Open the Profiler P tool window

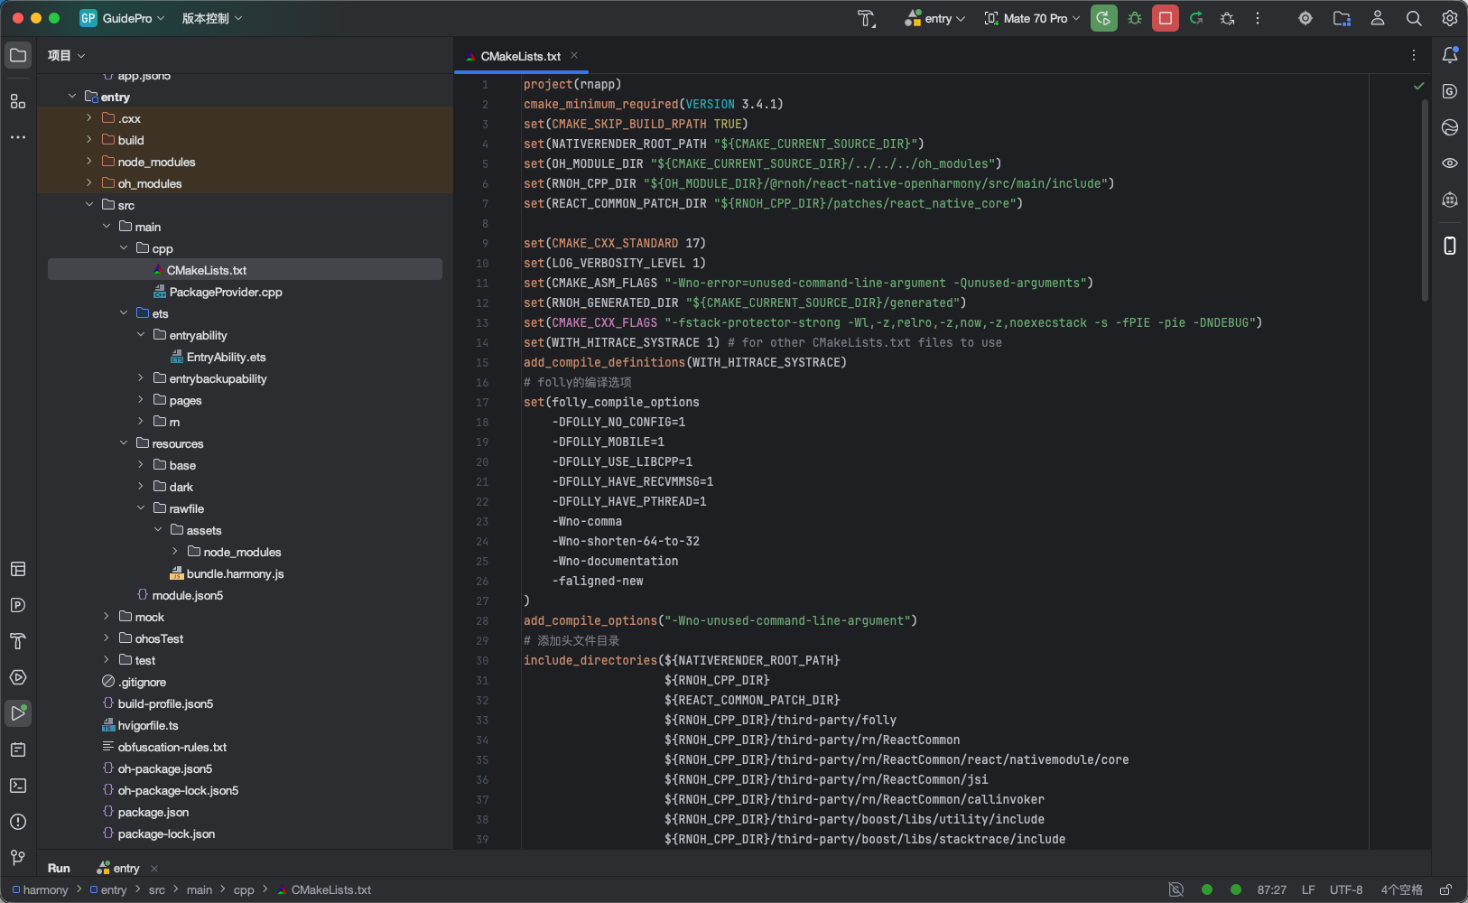[18, 605]
